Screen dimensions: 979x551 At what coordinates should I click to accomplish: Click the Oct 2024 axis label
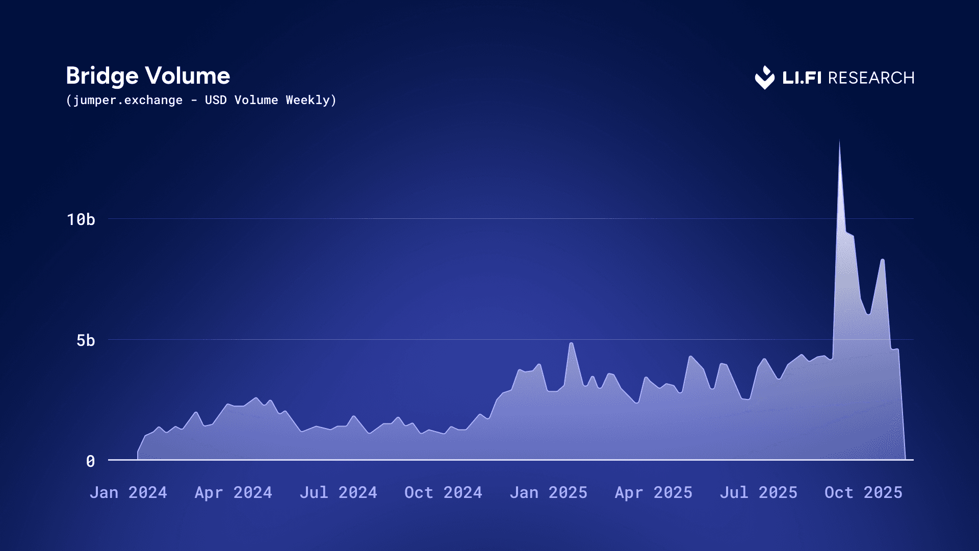[443, 492]
